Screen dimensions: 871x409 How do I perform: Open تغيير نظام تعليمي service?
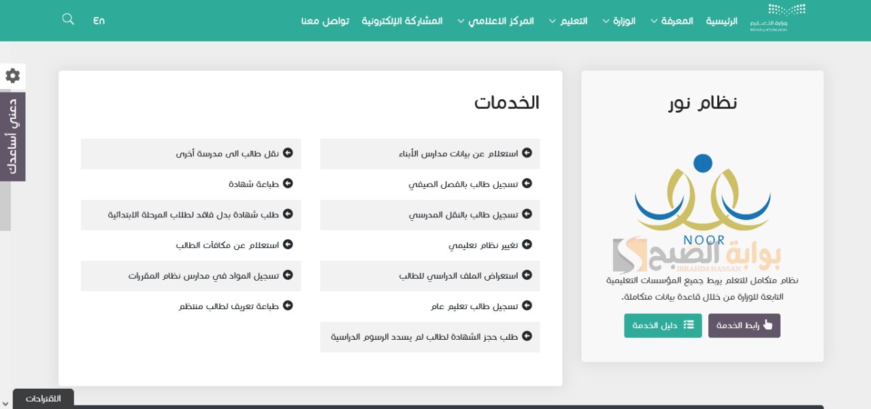click(430, 245)
